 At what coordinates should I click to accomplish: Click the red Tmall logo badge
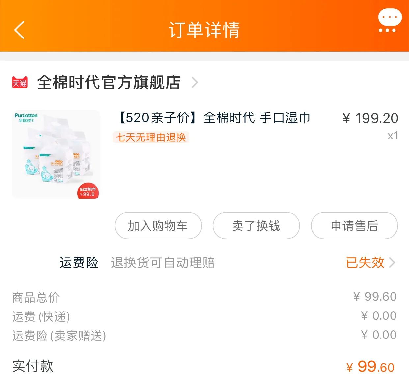click(20, 83)
